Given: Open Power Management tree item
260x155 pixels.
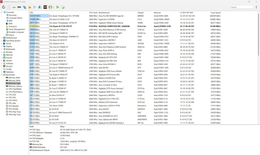Looking at the screenshot, I should click(17, 30).
